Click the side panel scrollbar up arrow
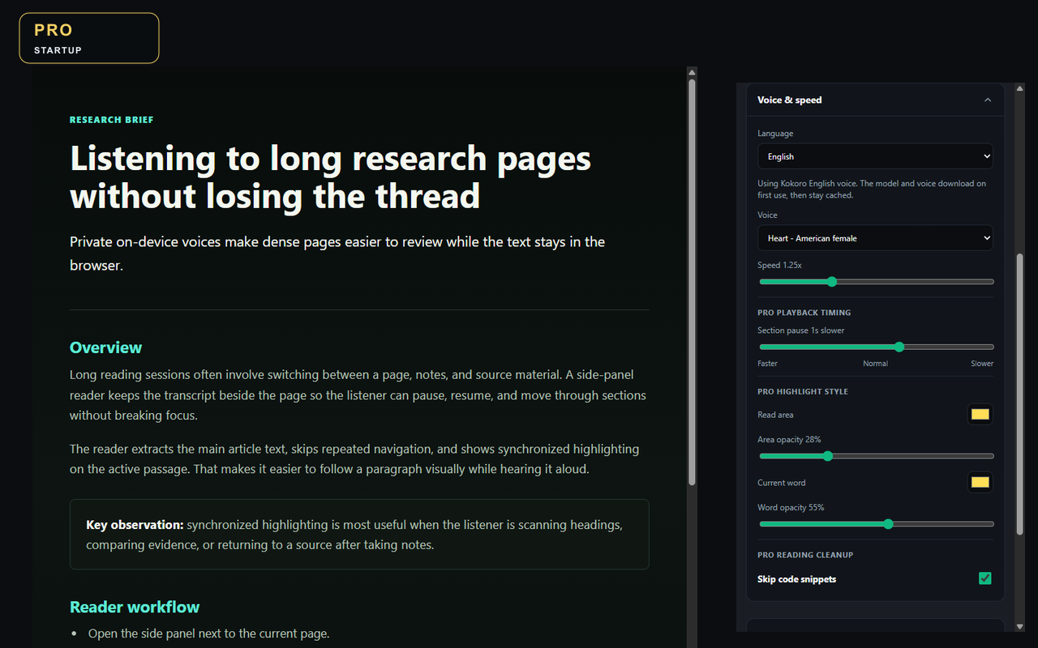The image size is (1038, 648). [1019, 87]
